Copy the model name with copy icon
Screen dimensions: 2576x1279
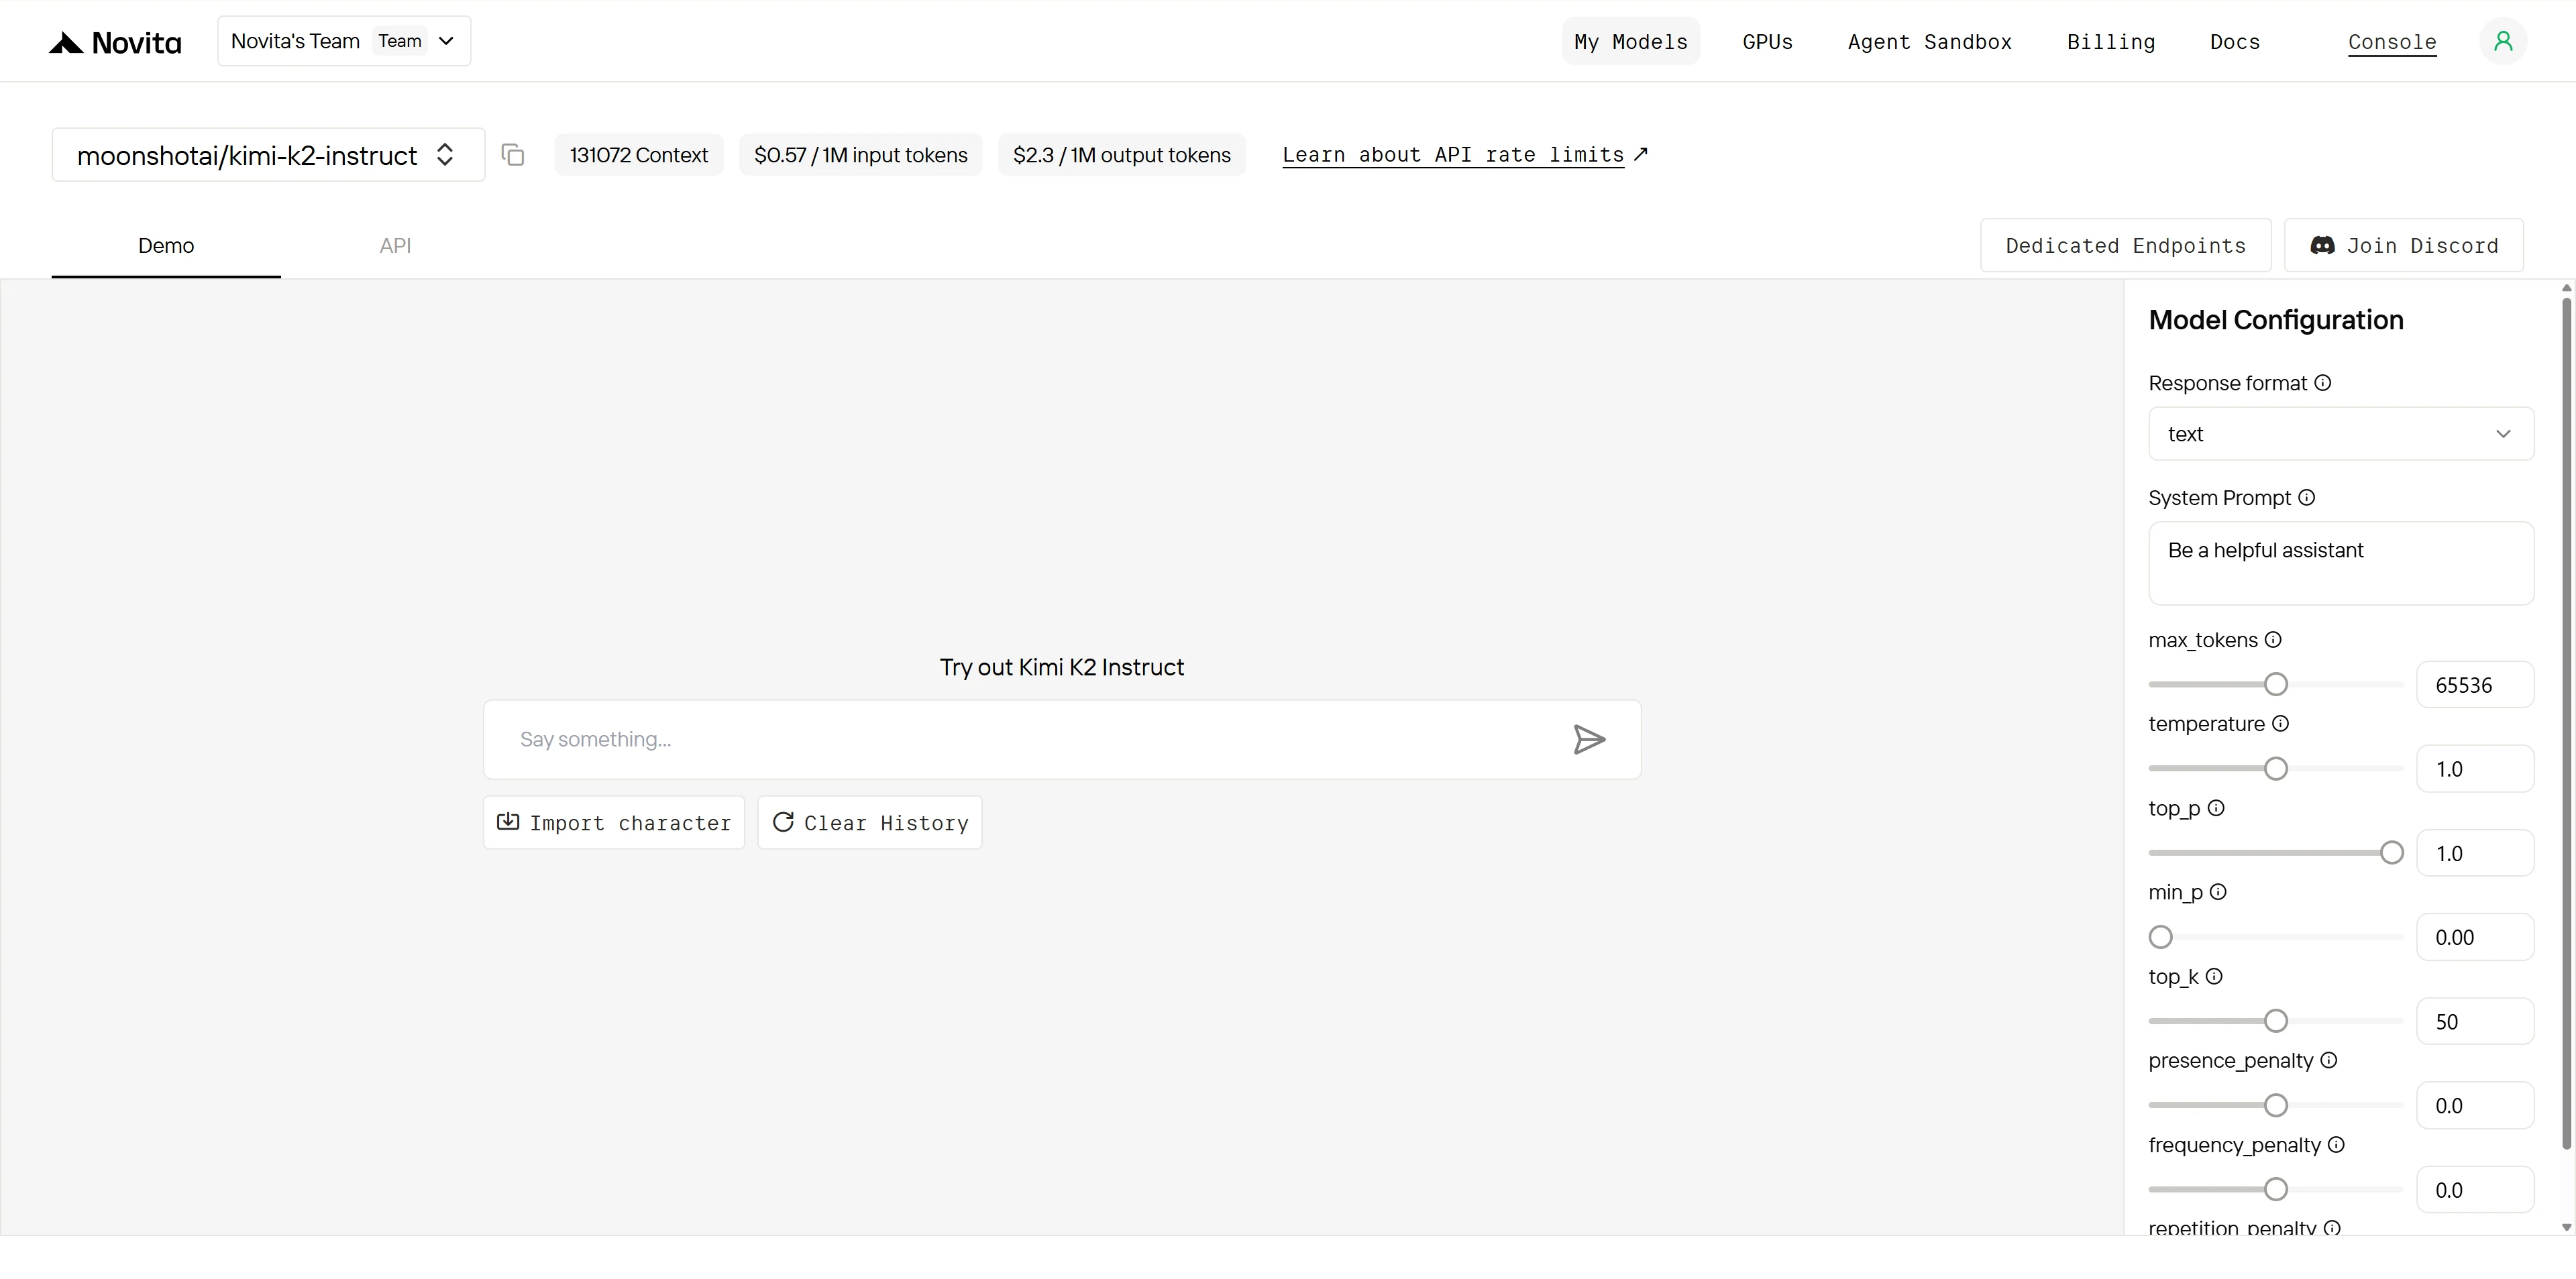click(x=513, y=155)
